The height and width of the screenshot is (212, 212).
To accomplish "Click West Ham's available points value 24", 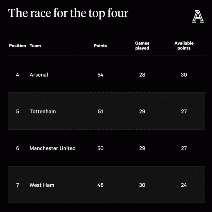I will coord(184,185).
